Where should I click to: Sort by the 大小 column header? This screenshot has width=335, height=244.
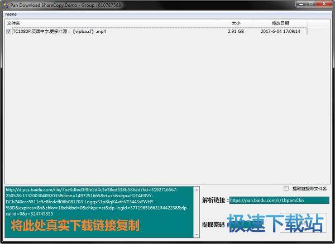click(x=236, y=23)
